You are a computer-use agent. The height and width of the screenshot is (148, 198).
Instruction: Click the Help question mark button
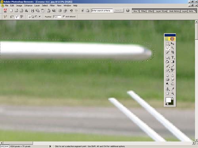(x=128, y=11)
